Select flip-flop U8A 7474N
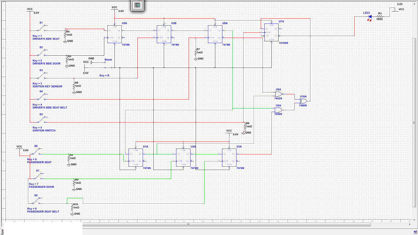Screen dimensions: 418x235 pos(215,34)
